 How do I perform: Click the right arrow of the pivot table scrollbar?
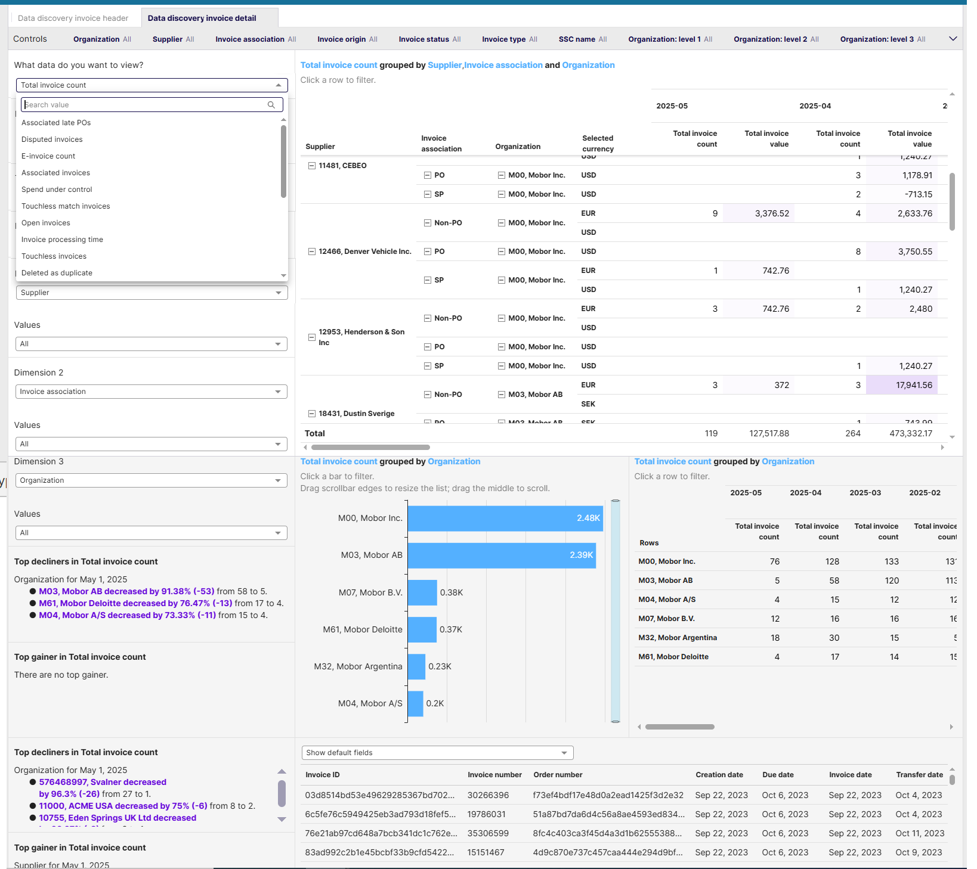(942, 447)
